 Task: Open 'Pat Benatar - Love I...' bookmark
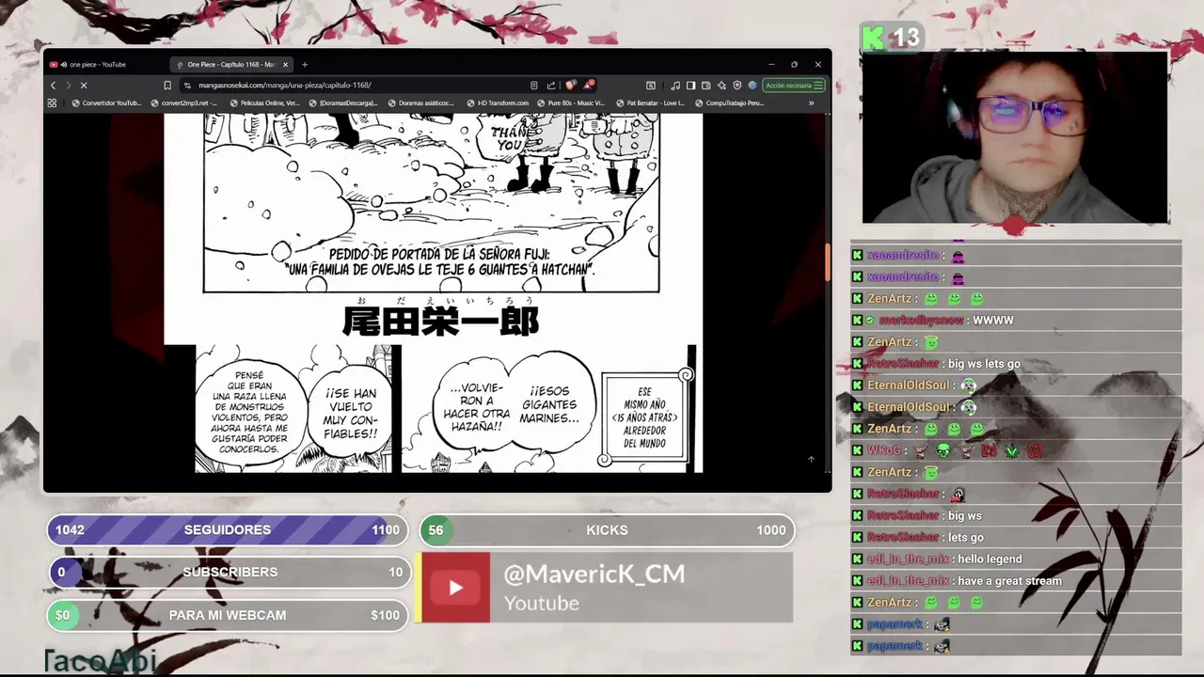[650, 103]
